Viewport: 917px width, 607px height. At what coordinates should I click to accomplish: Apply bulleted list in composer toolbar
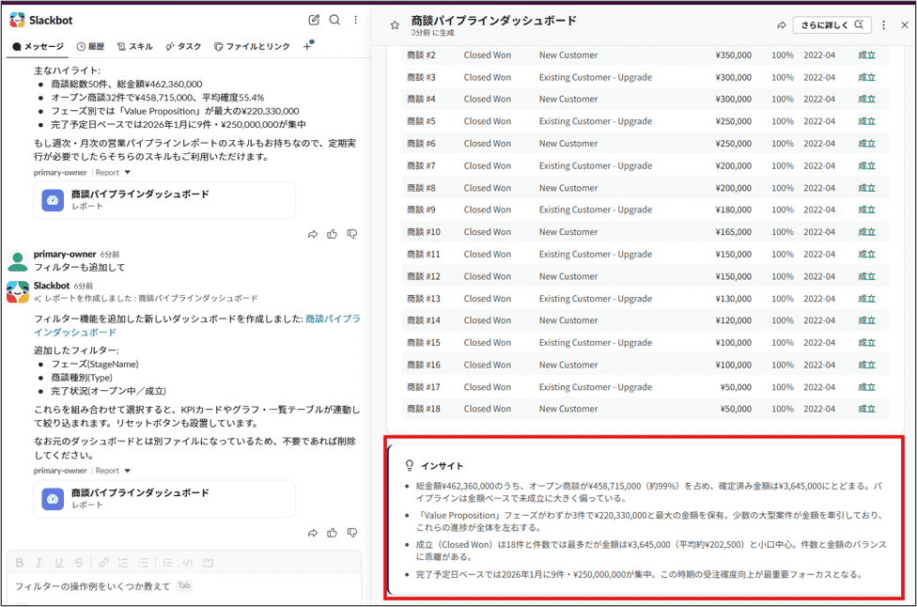click(143, 563)
